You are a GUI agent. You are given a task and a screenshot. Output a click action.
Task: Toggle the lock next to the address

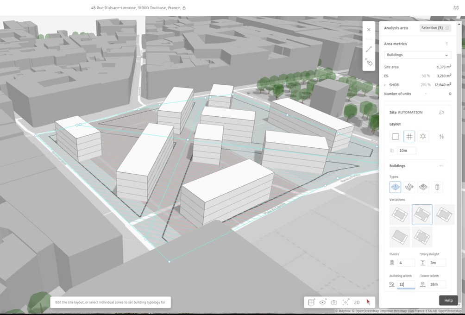coord(184,8)
